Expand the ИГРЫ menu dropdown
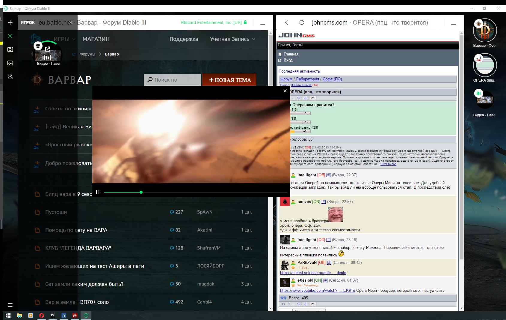The width and height of the screenshot is (506, 320). [x=64, y=39]
